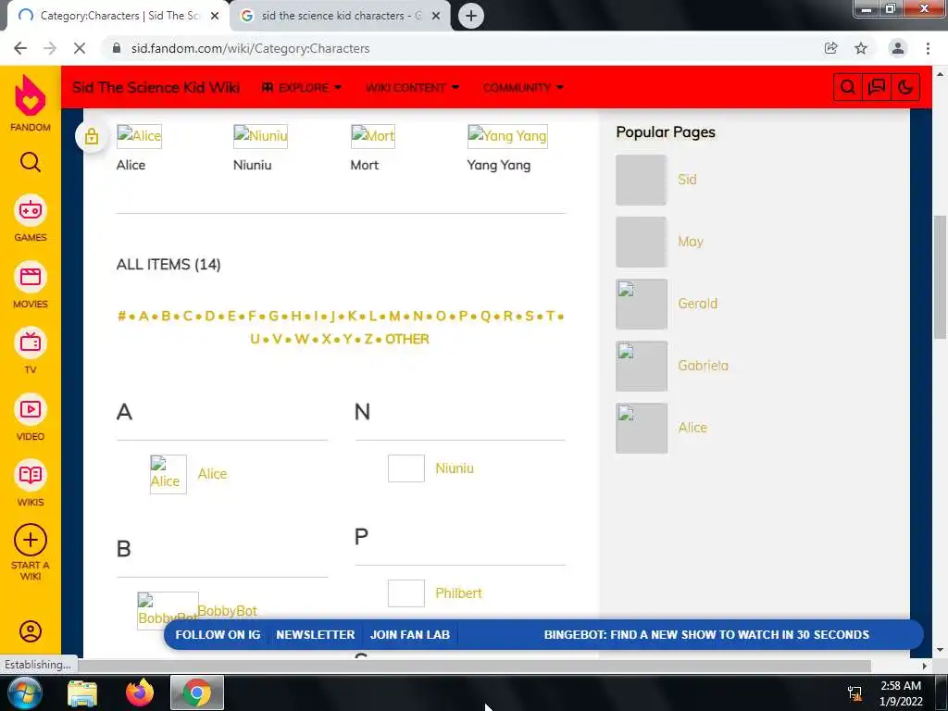Click the Niuniu trending image
Image resolution: width=948 pixels, height=711 pixels.
pyautogui.click(x=260, y=136)
